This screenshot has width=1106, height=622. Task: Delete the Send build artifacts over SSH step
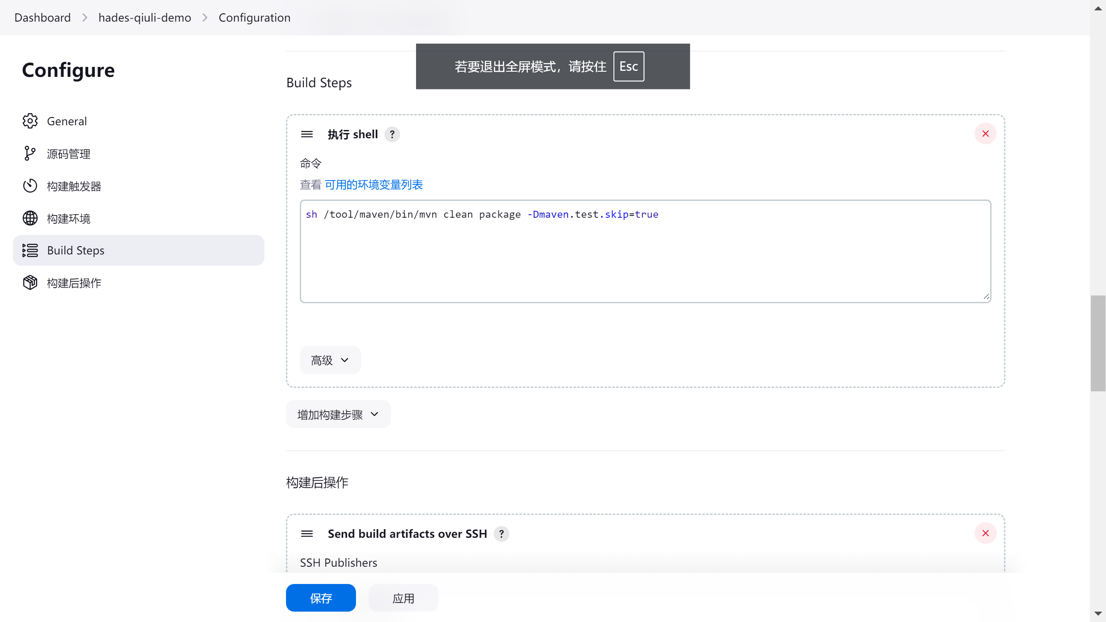[985, 533]
